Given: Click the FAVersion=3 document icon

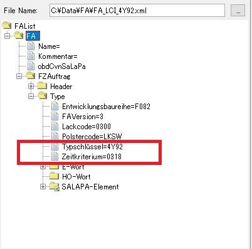Looking at the screenshot, I should coord(55,117).
